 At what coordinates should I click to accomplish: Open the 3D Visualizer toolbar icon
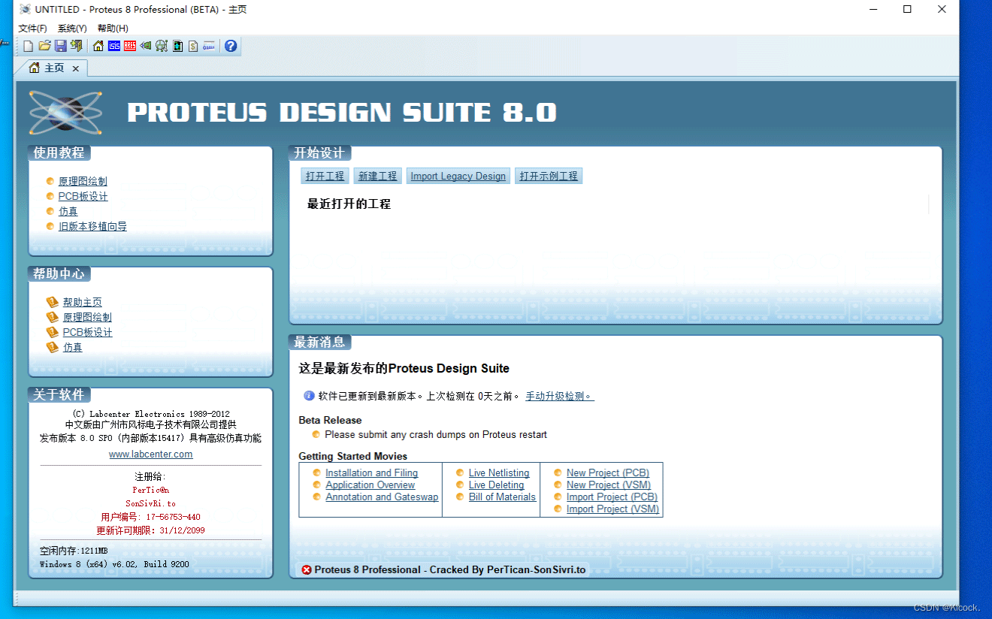pos(146,47)
